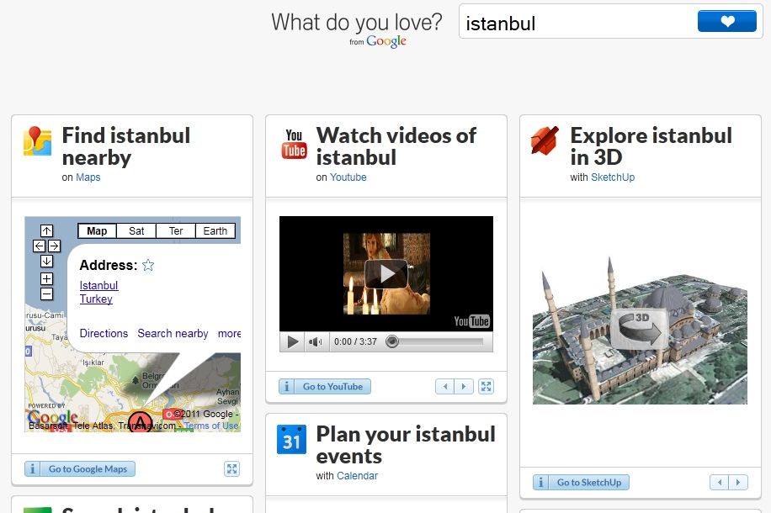Zoom in on the map with plus
Screen dimensions: 771x513
(x=46, y=278)
